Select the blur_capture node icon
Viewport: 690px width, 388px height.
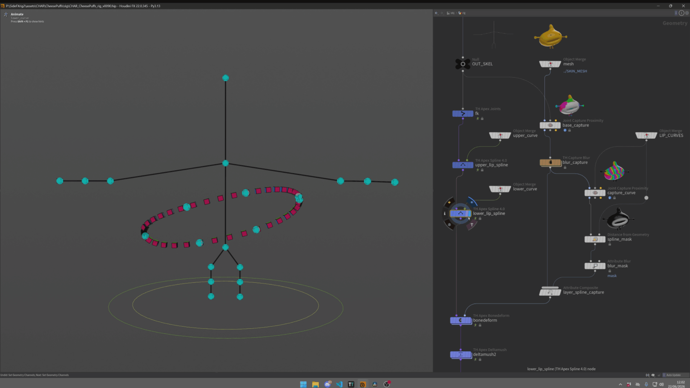550,163
